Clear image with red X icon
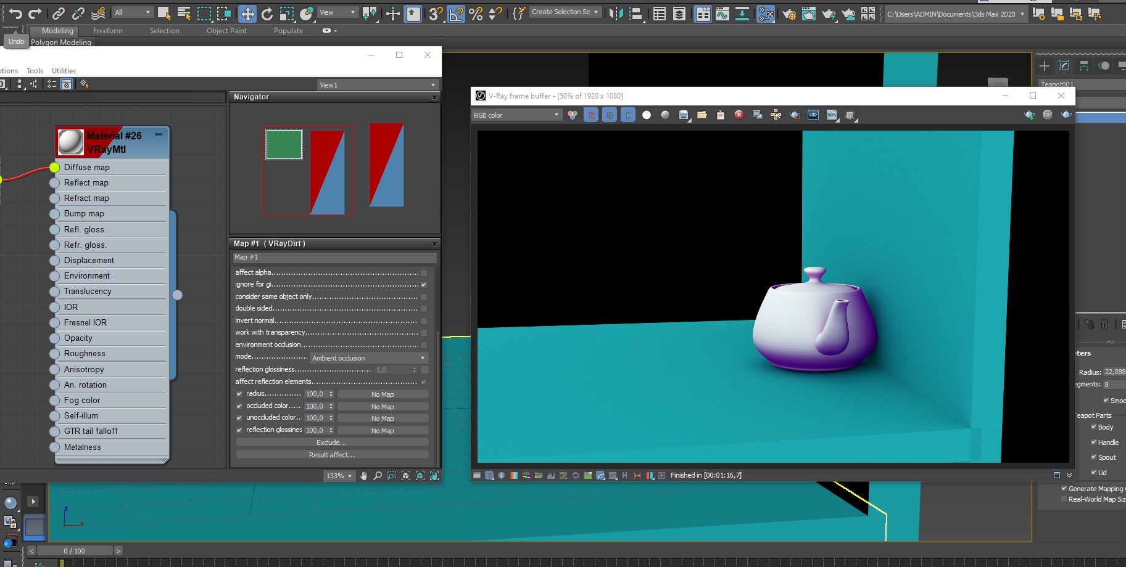1126x567 pixels. coord(739,115)
